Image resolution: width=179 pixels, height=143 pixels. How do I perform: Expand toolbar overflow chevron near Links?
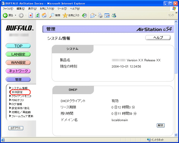click(x=176, y=13)
